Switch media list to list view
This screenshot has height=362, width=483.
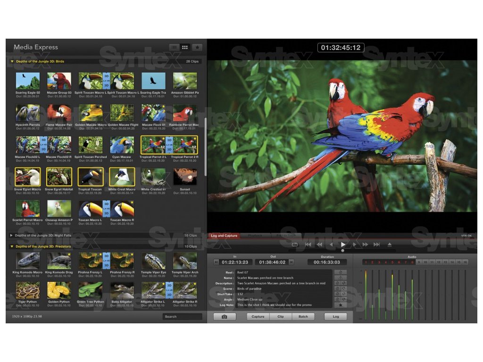coord(175,47)
